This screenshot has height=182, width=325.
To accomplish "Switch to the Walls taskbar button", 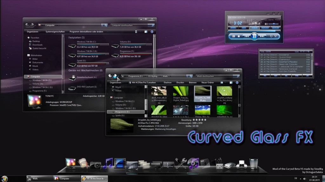I will pyautogui.click(x=39, y=179).
